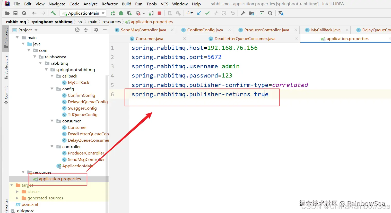Image resolution: width=391 pixels, height=213 pixels.
Task: Click the Git update project blue arrow
Action: [199, 13]
